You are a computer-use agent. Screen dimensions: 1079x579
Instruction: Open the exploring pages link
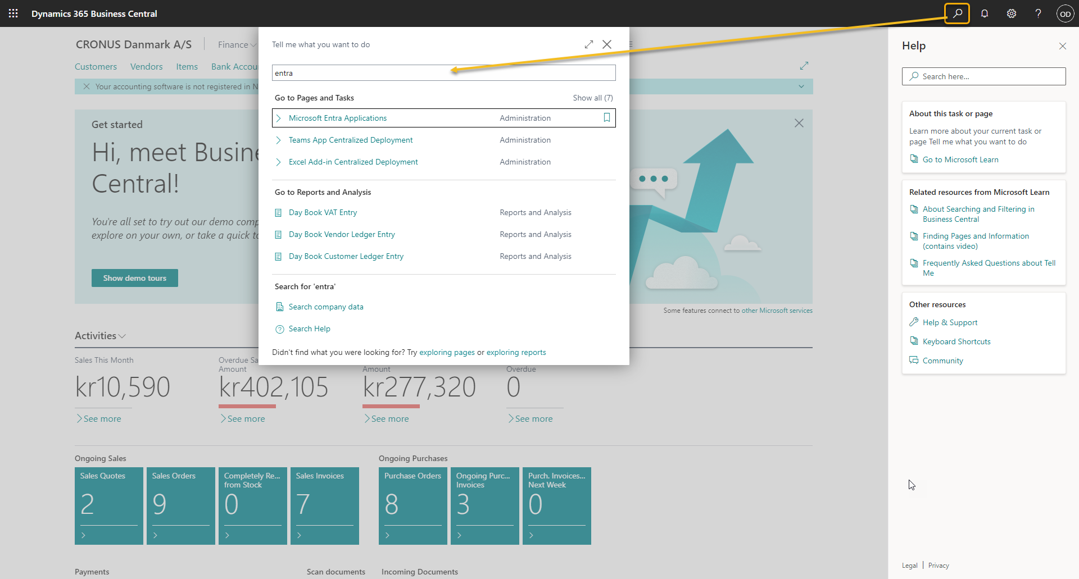pos(447,352)
